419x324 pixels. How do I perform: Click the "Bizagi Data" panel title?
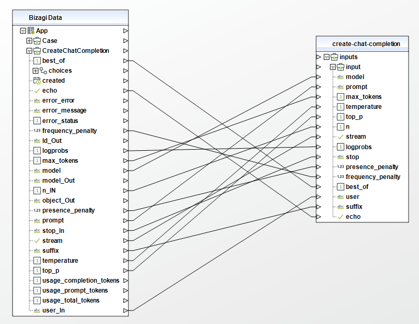pyautogui.click(x=45, y=18)
